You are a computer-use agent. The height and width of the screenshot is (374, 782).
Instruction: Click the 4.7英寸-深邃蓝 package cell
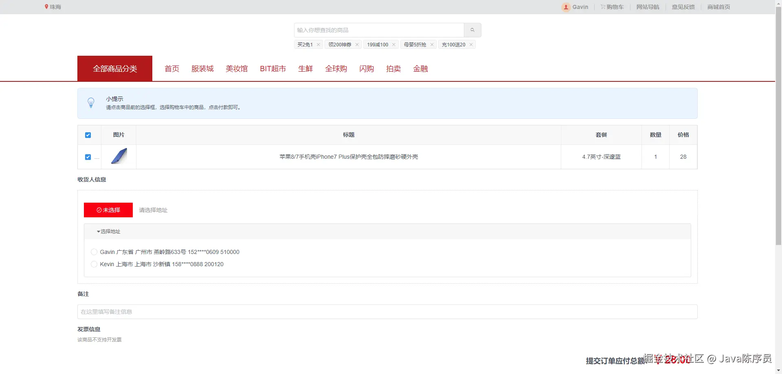[x=601, y=157]
